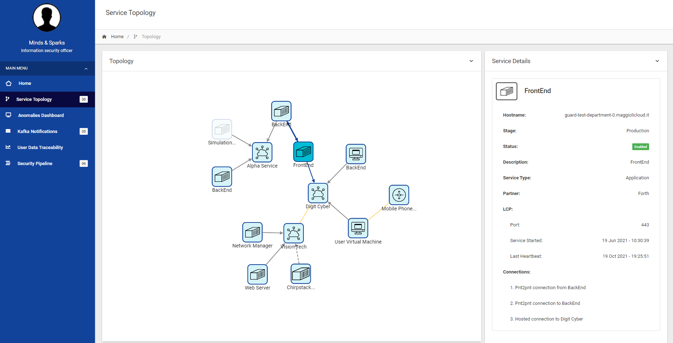Open Kafka Notifications page
Viewport: 673px width, 343px height.
coord(47,131)
